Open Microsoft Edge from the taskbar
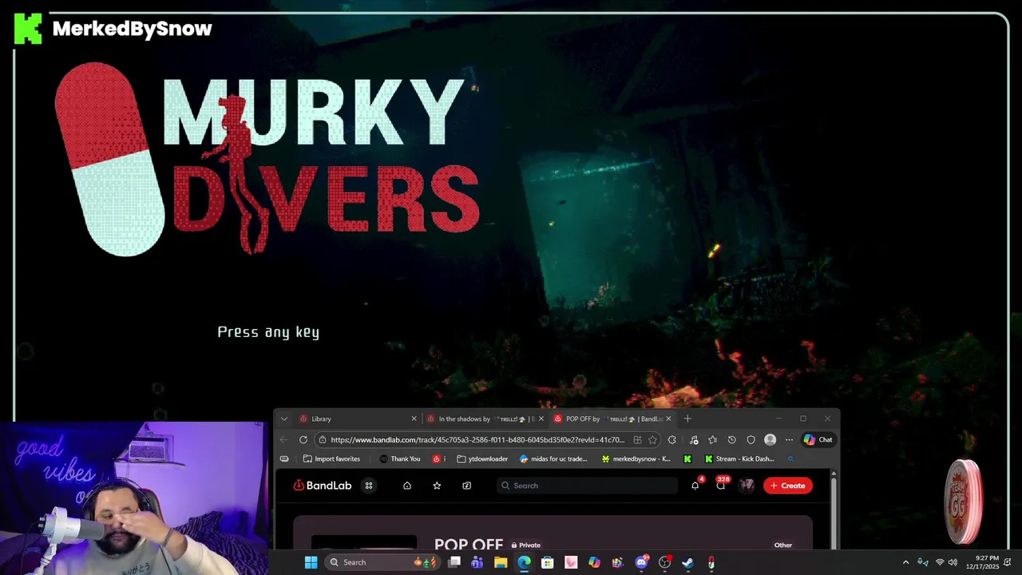1022x575 pixels. [x=524, y=562]
